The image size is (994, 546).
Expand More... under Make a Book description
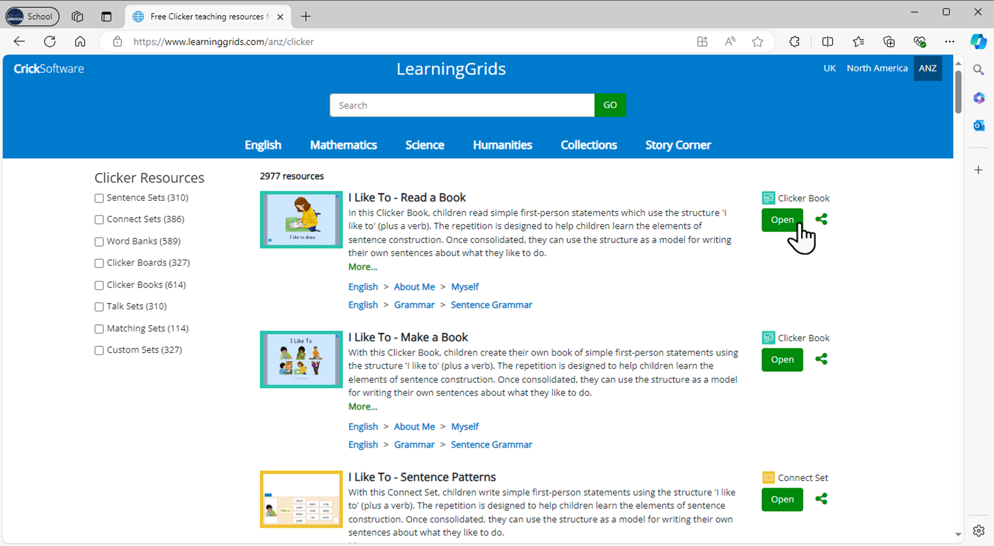coord(363,407)
